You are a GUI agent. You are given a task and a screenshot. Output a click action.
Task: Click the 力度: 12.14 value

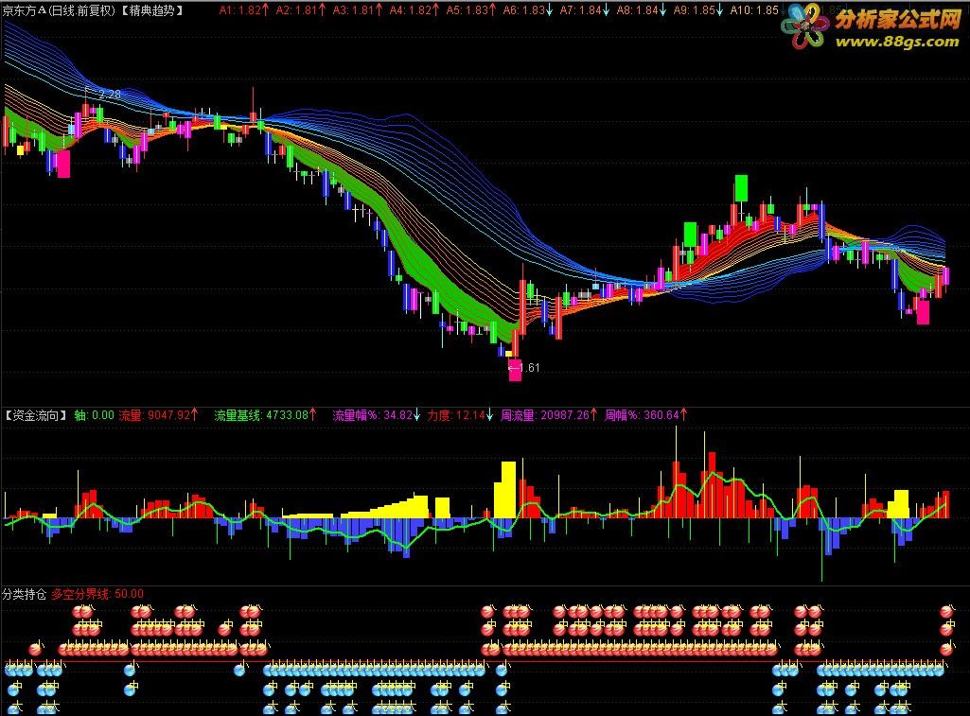pos(460,415)
